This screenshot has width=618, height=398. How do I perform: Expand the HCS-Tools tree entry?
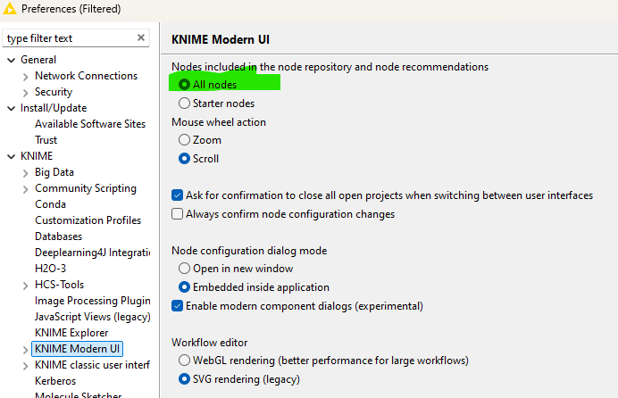pyautogui.click(x=26, y=285)
